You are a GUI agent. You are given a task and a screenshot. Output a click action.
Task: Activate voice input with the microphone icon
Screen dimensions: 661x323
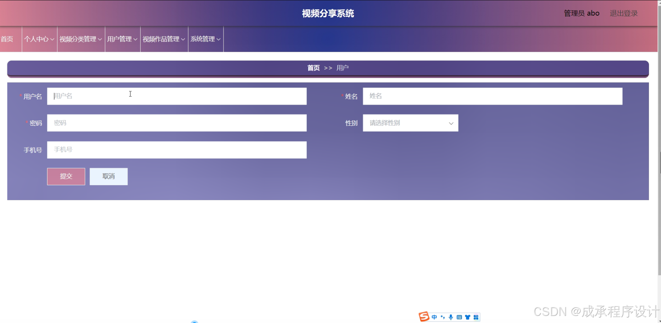point(451,317)
